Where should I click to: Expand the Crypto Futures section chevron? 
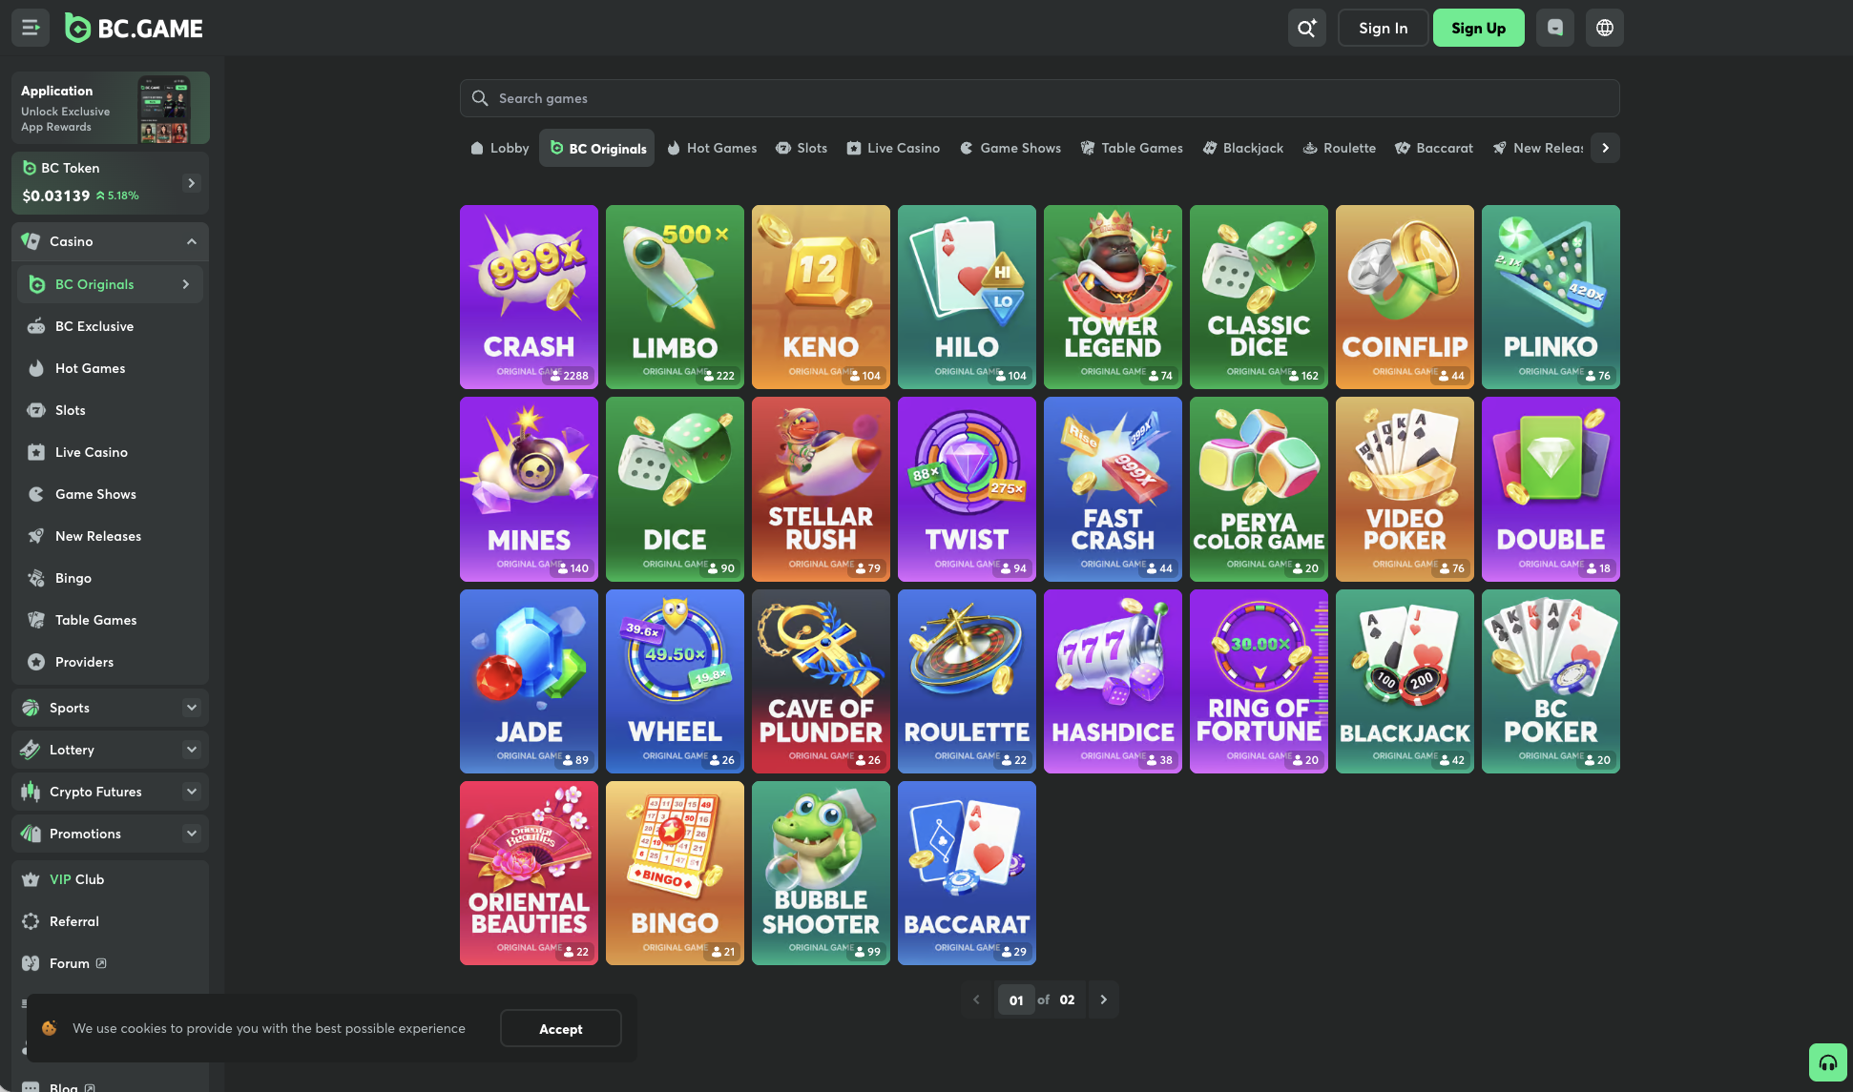(192, 792)
